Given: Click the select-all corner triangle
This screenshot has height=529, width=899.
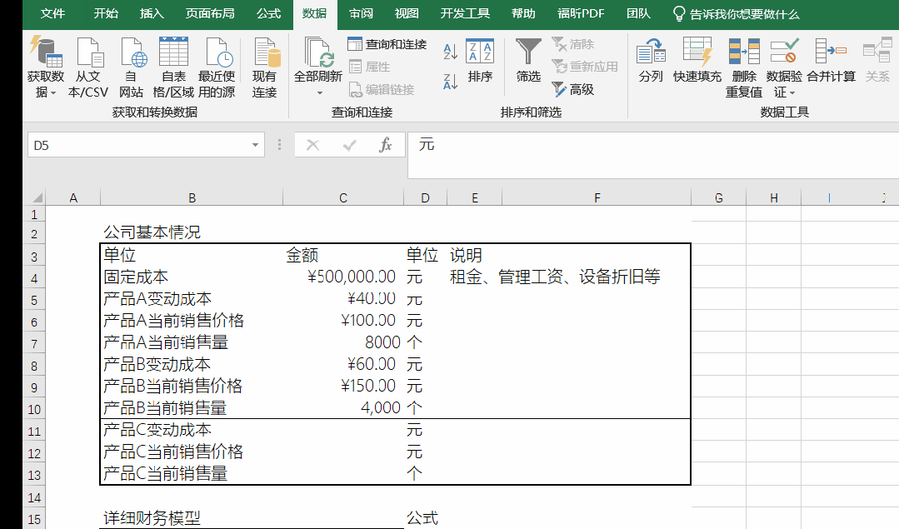Looking at the screenshot, I should pyautogui.click(x=37, y=197).
